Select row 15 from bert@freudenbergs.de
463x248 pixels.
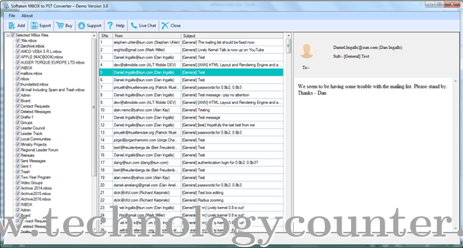pos(191,147)
